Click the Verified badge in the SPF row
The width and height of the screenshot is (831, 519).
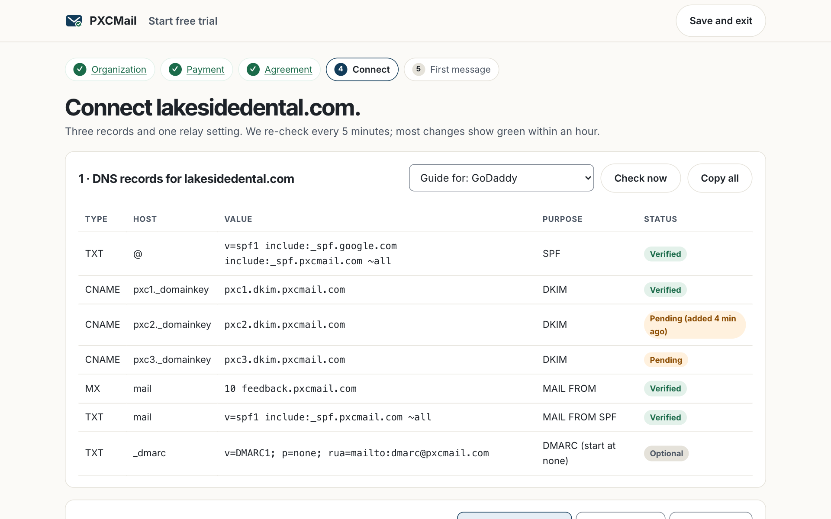click(665, 254)
